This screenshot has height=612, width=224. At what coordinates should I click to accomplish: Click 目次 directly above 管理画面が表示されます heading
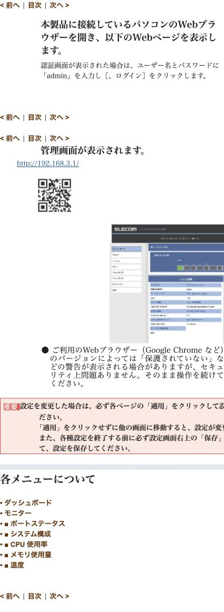(34, 138)
